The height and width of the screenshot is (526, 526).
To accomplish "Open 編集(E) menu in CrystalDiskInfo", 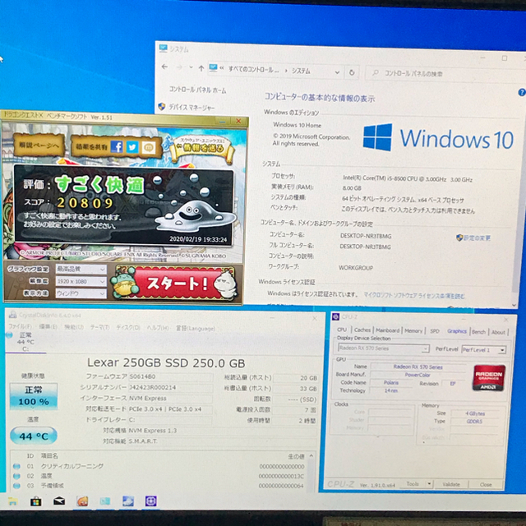I will click(48, 327).
